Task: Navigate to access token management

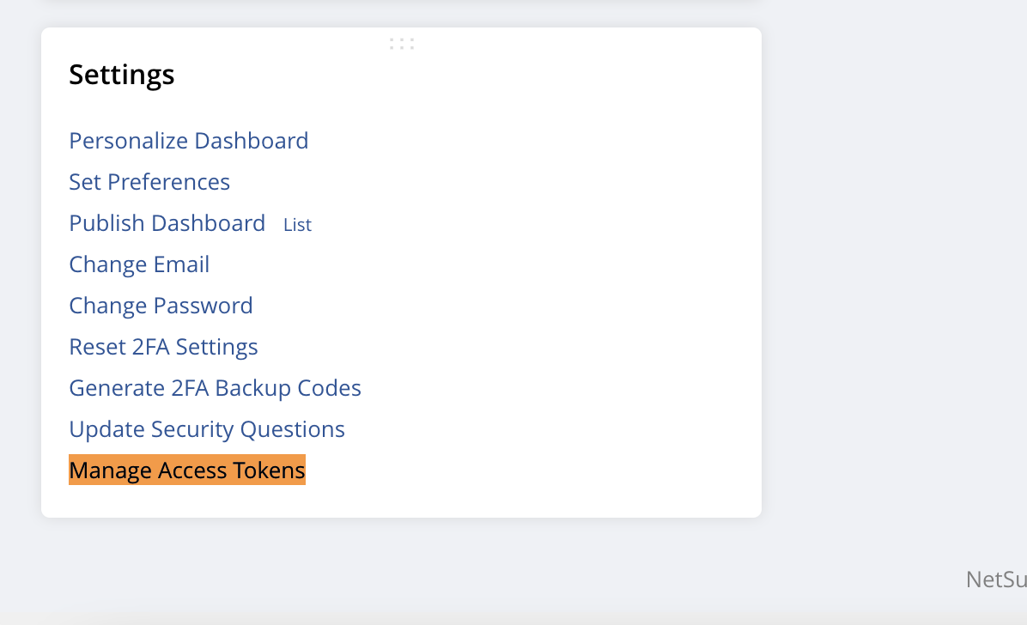Action: click(186, 470)
